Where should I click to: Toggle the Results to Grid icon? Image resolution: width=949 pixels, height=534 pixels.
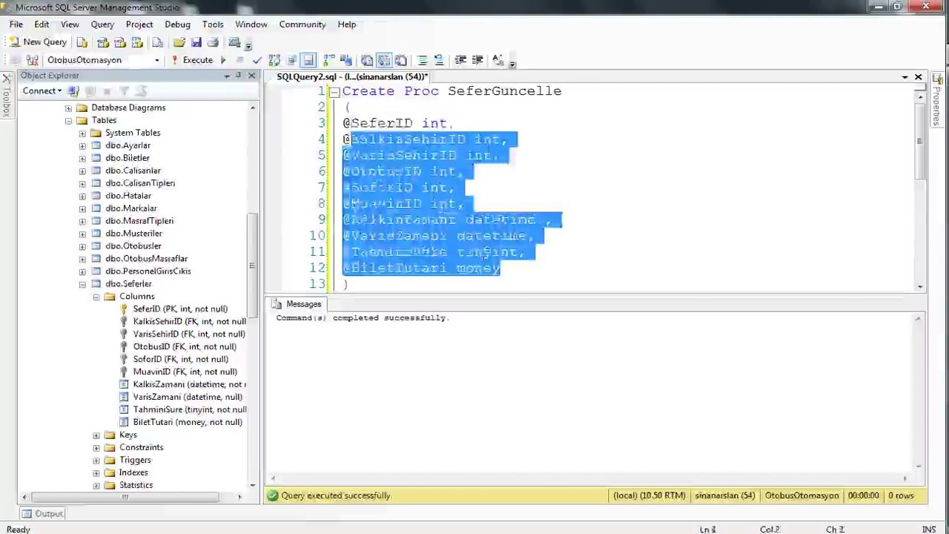pos(384,60)
